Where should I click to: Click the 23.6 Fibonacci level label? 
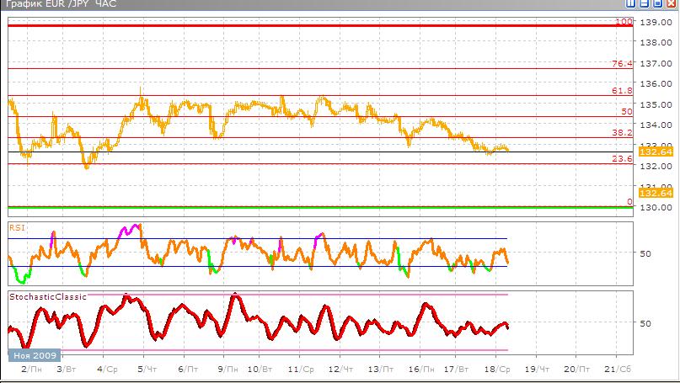622,158
